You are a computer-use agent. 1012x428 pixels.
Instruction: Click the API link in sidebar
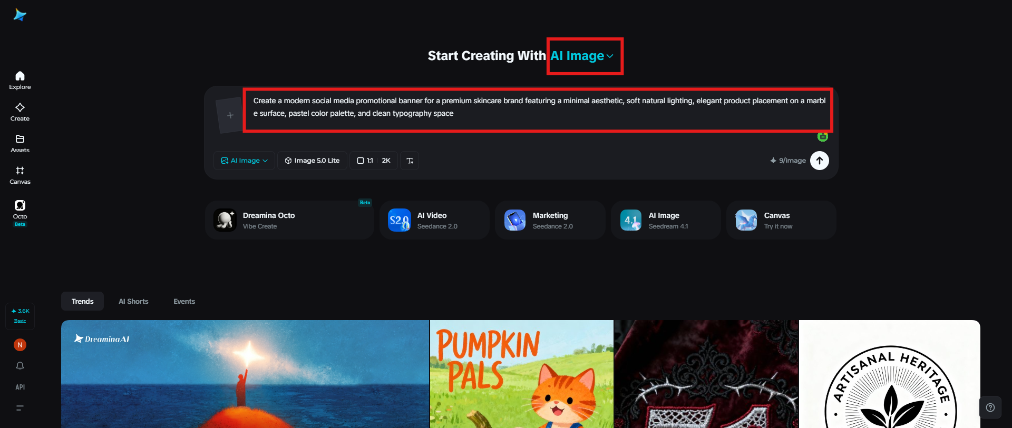click(x=20, y=387)
